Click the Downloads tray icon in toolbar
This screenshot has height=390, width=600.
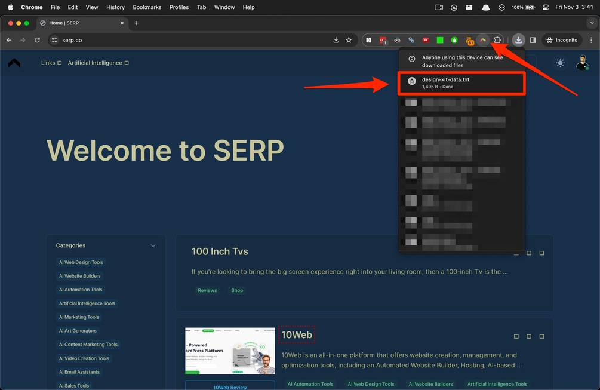(519, 39)
